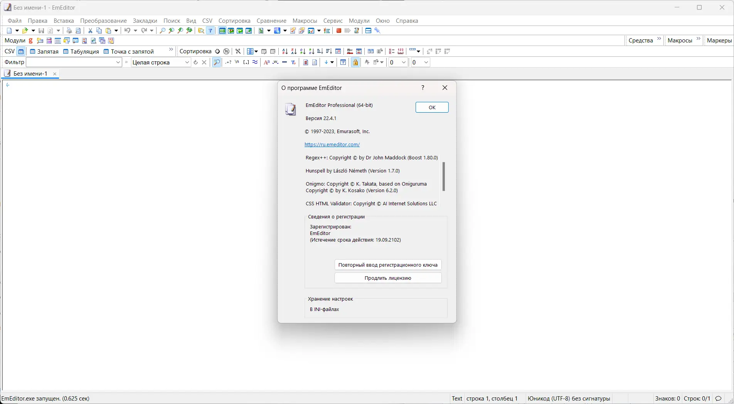The height and width of the screenshot is (404, 734).
Task: Toggle case-sensitive matching with the Aa icon
Action: [266, 62]
